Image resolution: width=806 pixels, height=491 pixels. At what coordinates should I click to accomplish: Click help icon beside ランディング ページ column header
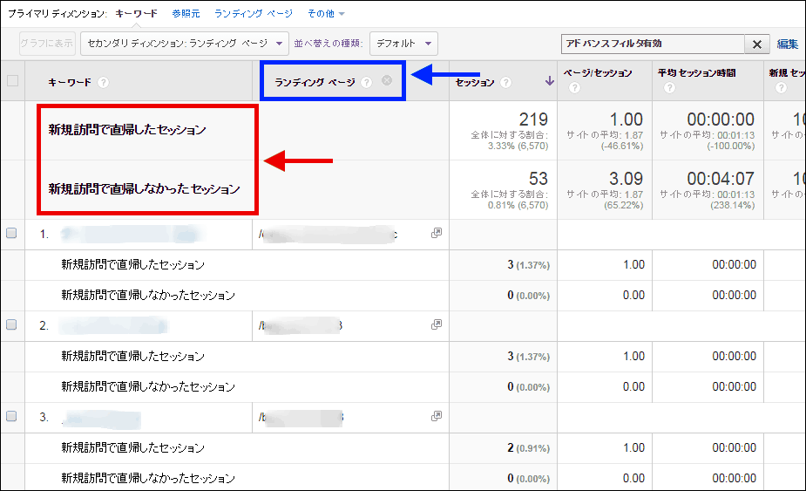pyautogui.click(x=367, y=82)
